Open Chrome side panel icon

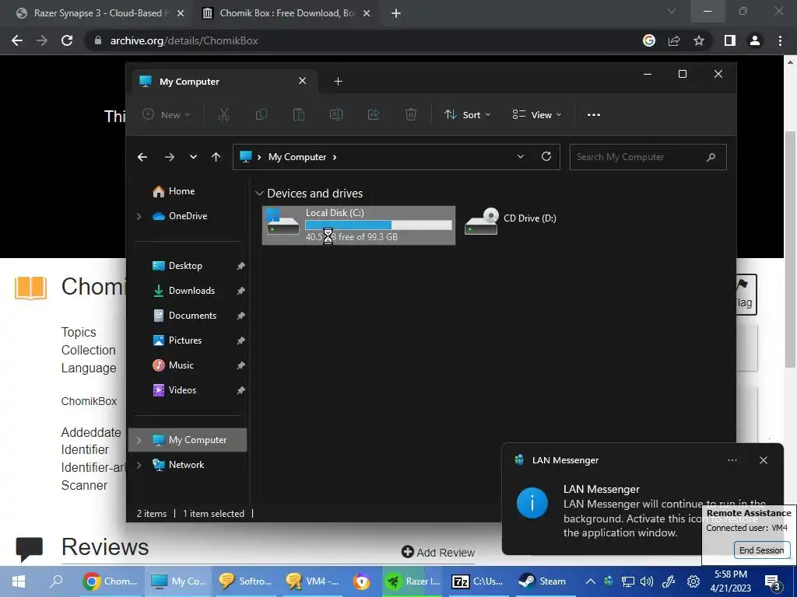click(730, 40)
